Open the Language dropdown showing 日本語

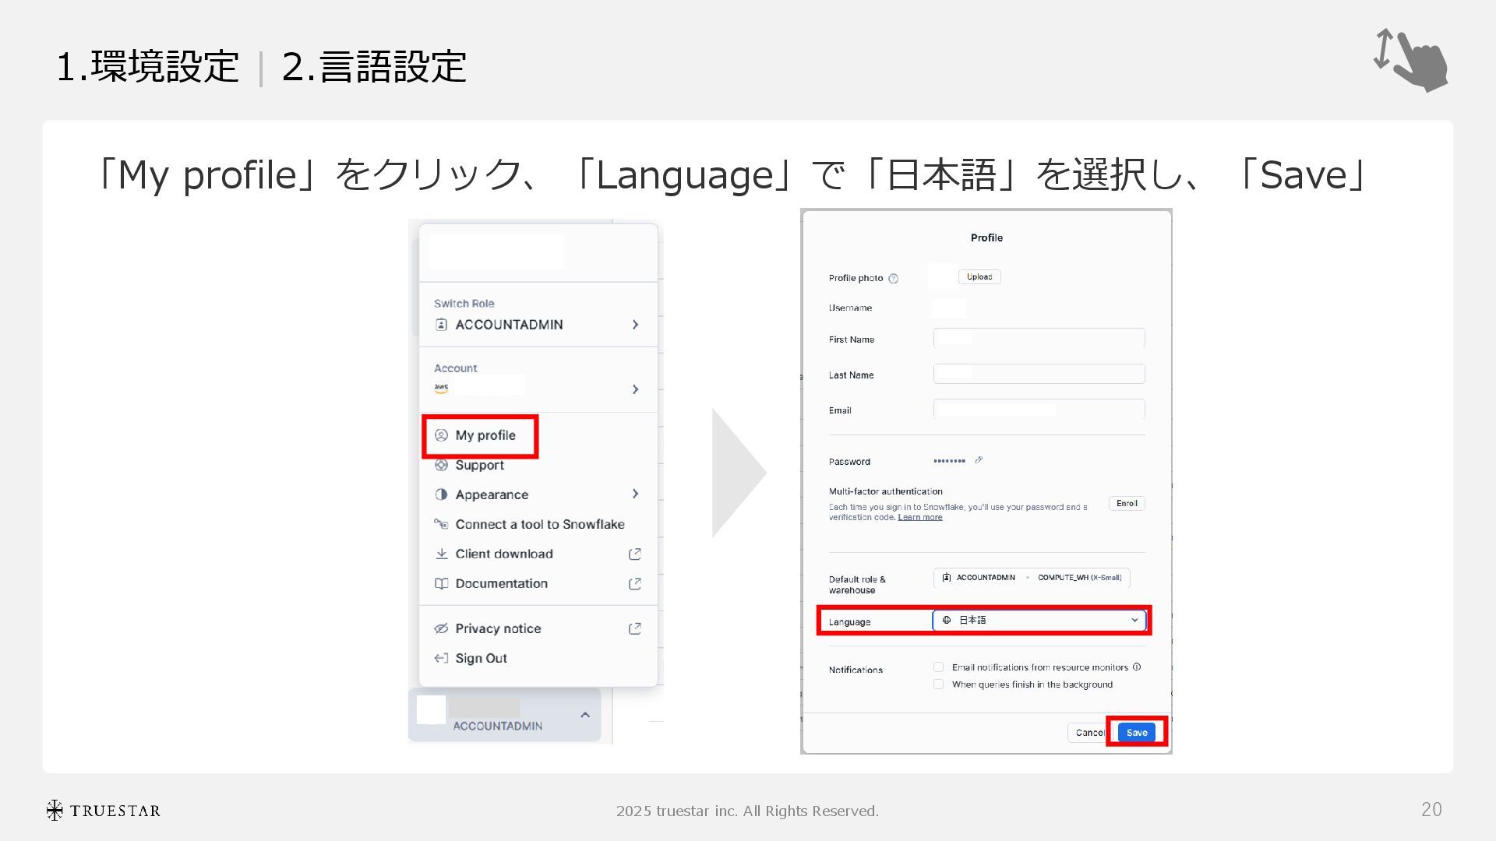coord(1039,620)
